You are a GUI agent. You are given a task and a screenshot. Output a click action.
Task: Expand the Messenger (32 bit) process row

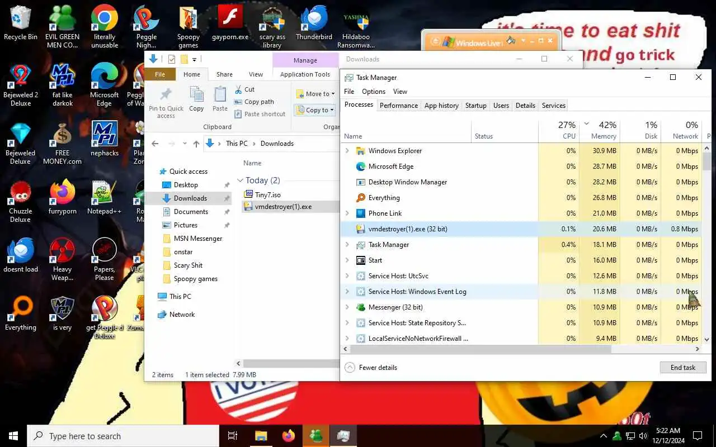tap(347, 307)
